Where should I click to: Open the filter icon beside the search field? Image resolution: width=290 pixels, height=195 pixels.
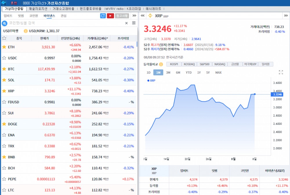(134, 23)
